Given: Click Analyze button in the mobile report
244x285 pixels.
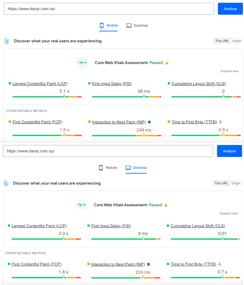Looking at the screenshot, I should point(230,9).
